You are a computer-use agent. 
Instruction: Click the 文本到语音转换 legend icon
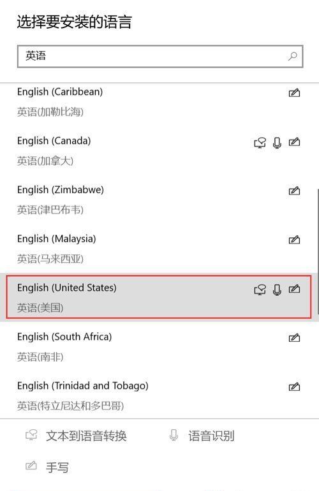31,435
